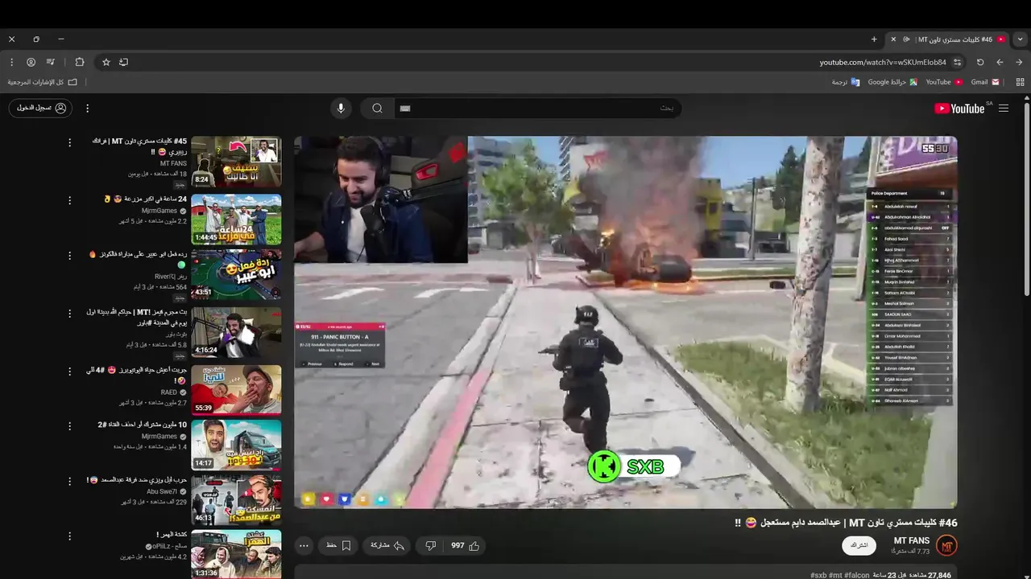Viewport: 1031px width, 579px height.
Task: Open the 24 ساعة في اكبر مزرعة video thumbnail
Action: click(x=236, y=220)
